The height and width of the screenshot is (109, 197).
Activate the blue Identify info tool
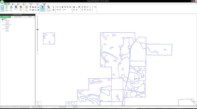(x=79, y=7)
